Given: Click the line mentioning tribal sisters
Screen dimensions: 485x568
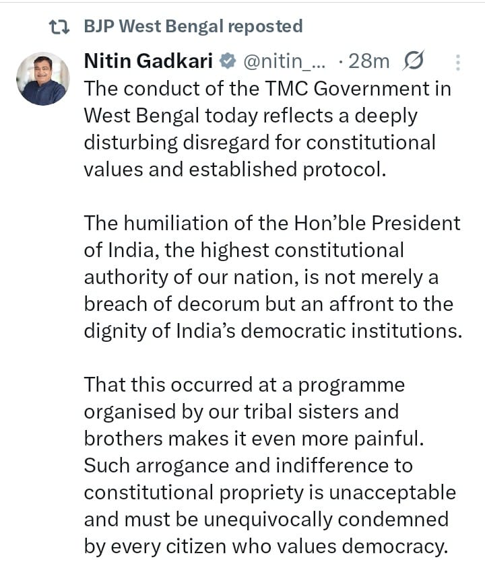Looking at the screenshot, I should point(241,411).
